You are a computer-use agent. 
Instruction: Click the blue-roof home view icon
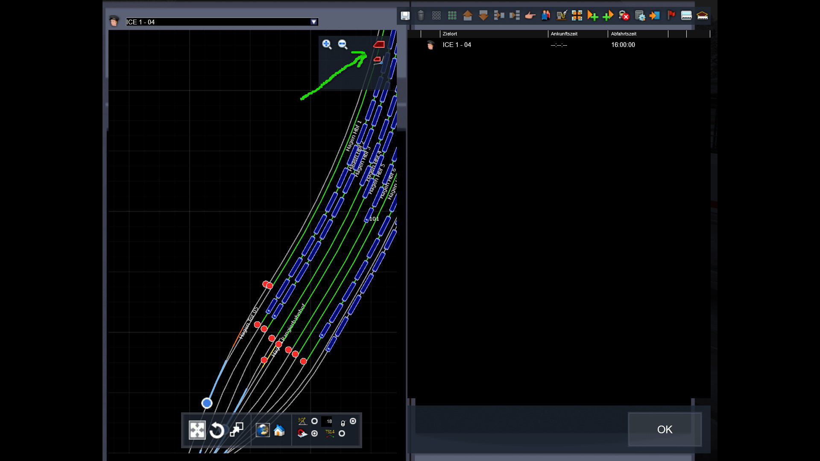tap(279, 430)
